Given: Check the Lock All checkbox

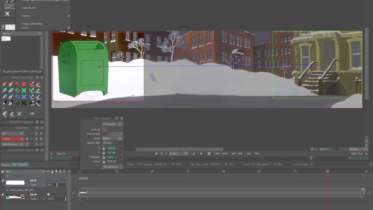Looking at the screenshot, I should pyautogui.click(x=104, y=129).
